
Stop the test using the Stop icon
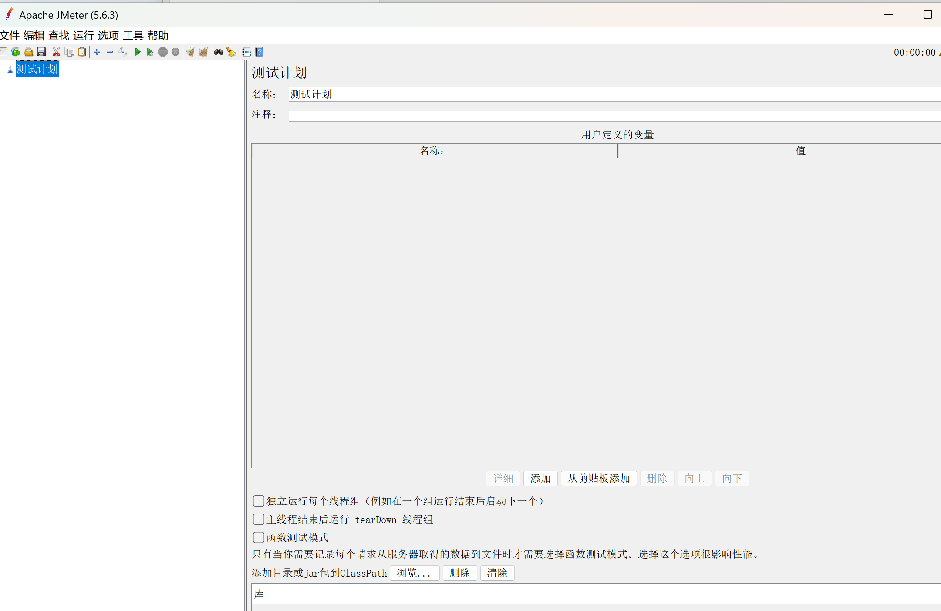[x=163, y=52]
